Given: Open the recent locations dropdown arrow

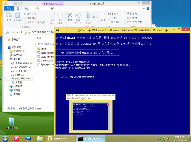Looking at the screenshot, I should click(17, 32).
